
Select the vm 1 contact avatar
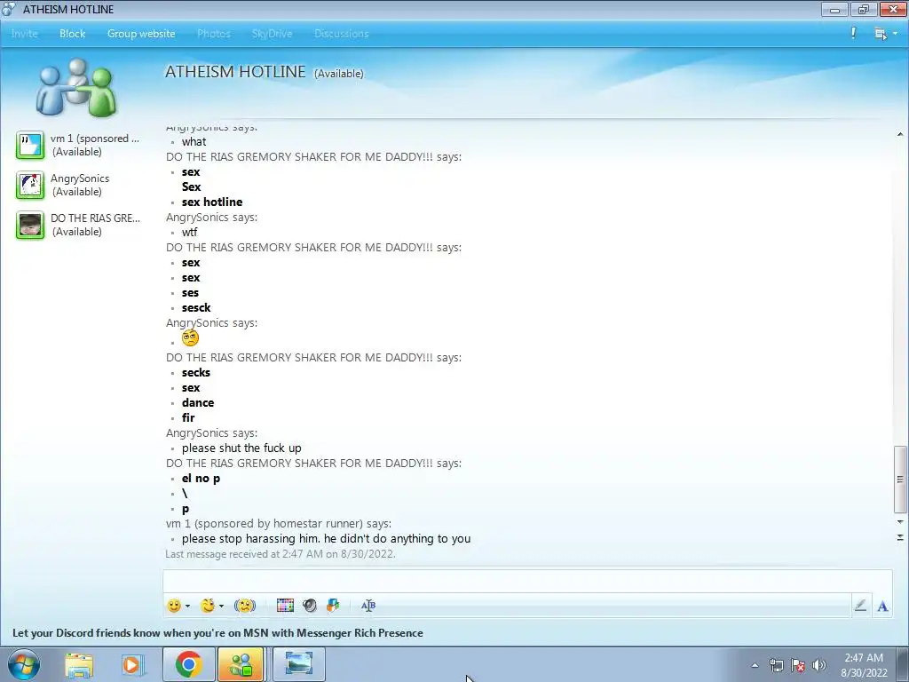point(30,145)
